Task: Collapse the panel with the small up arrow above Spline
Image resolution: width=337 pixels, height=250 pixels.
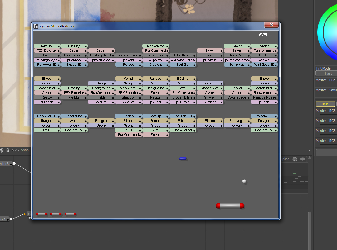Action: click(x=310, y=151)
